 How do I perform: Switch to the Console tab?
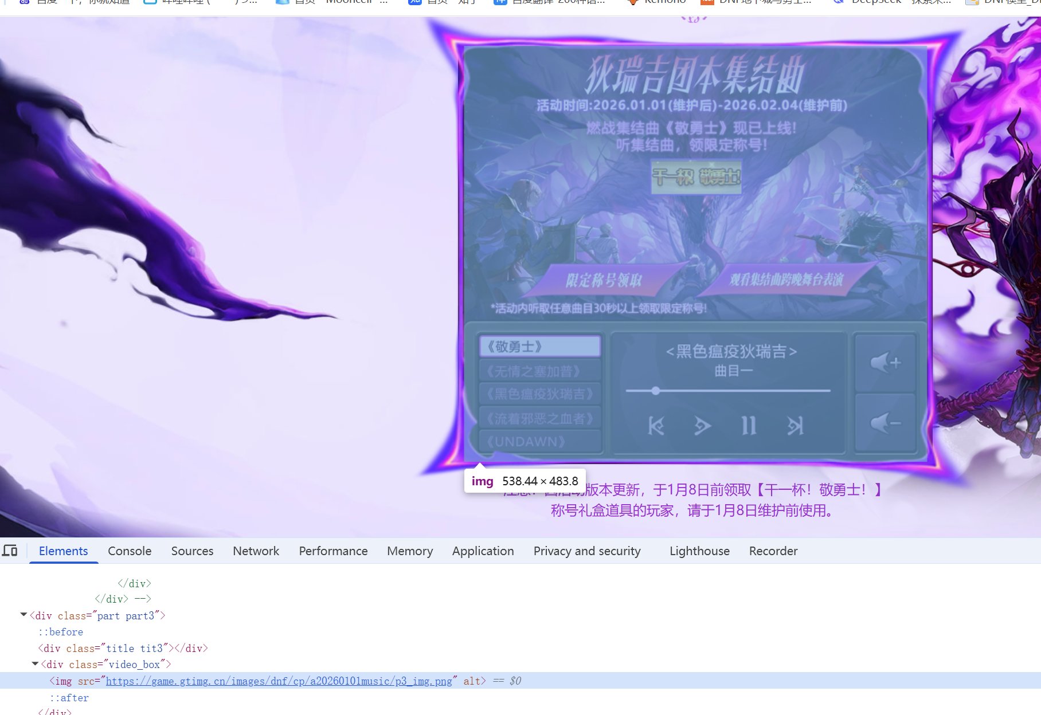coord(130,551)
